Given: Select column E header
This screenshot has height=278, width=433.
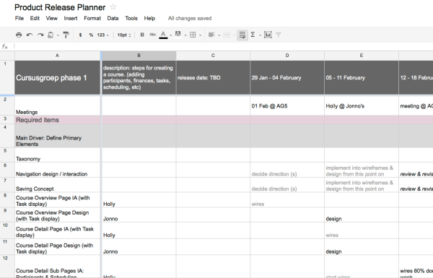Looking at the screenshot, I should pyautogui.click(x=362, y=56).
